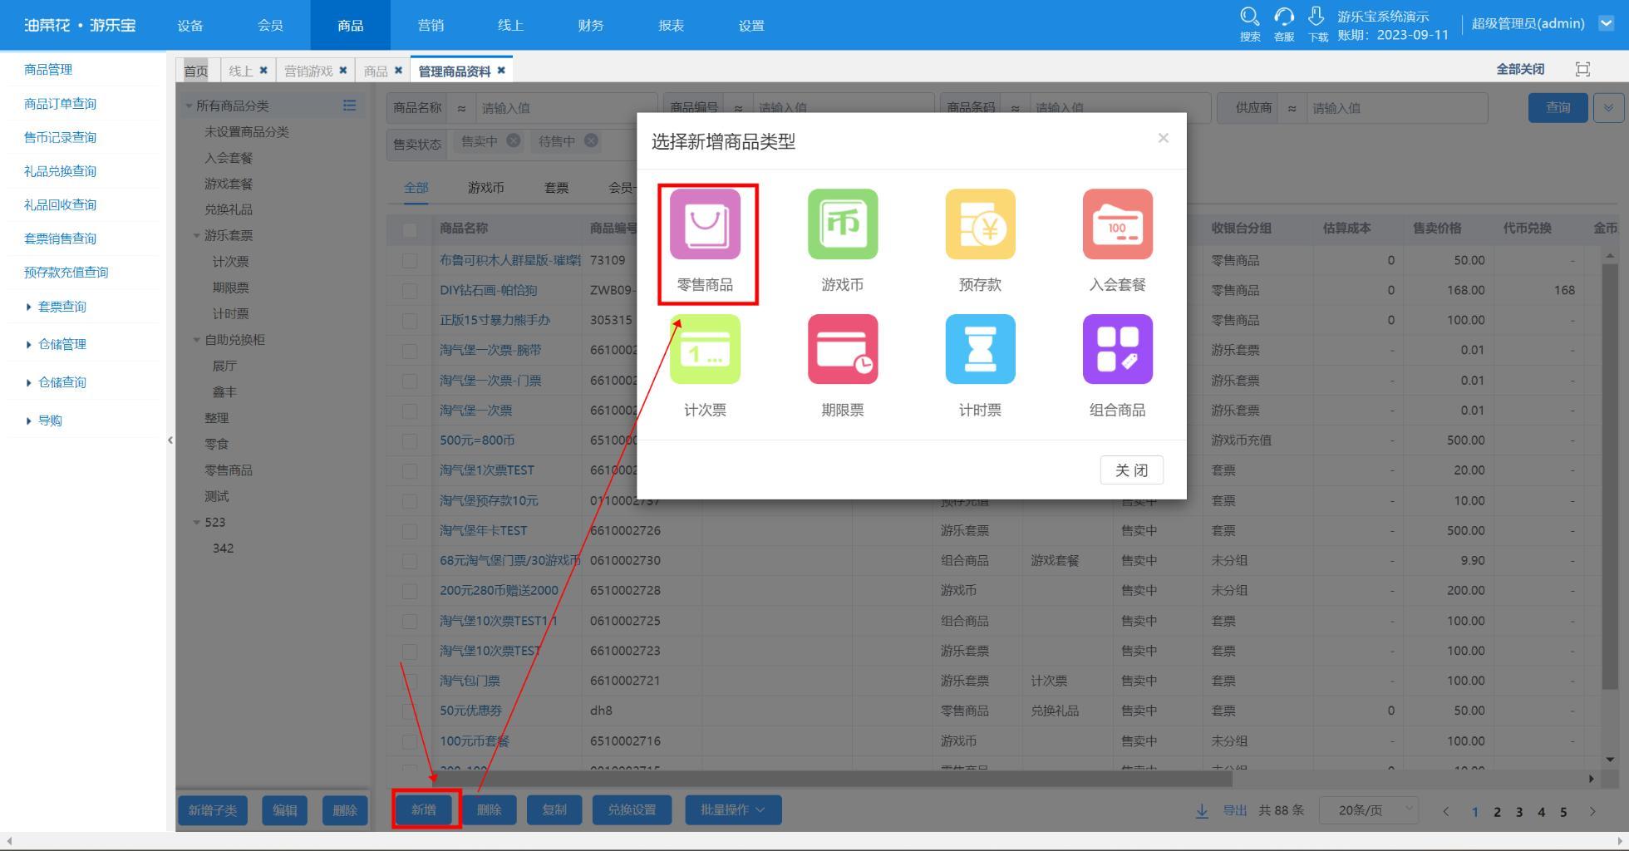This screenshot has height=851, width=1629.
Task: Select the 兑换礼品 category tree item
Action: click(x=229, y=209)
